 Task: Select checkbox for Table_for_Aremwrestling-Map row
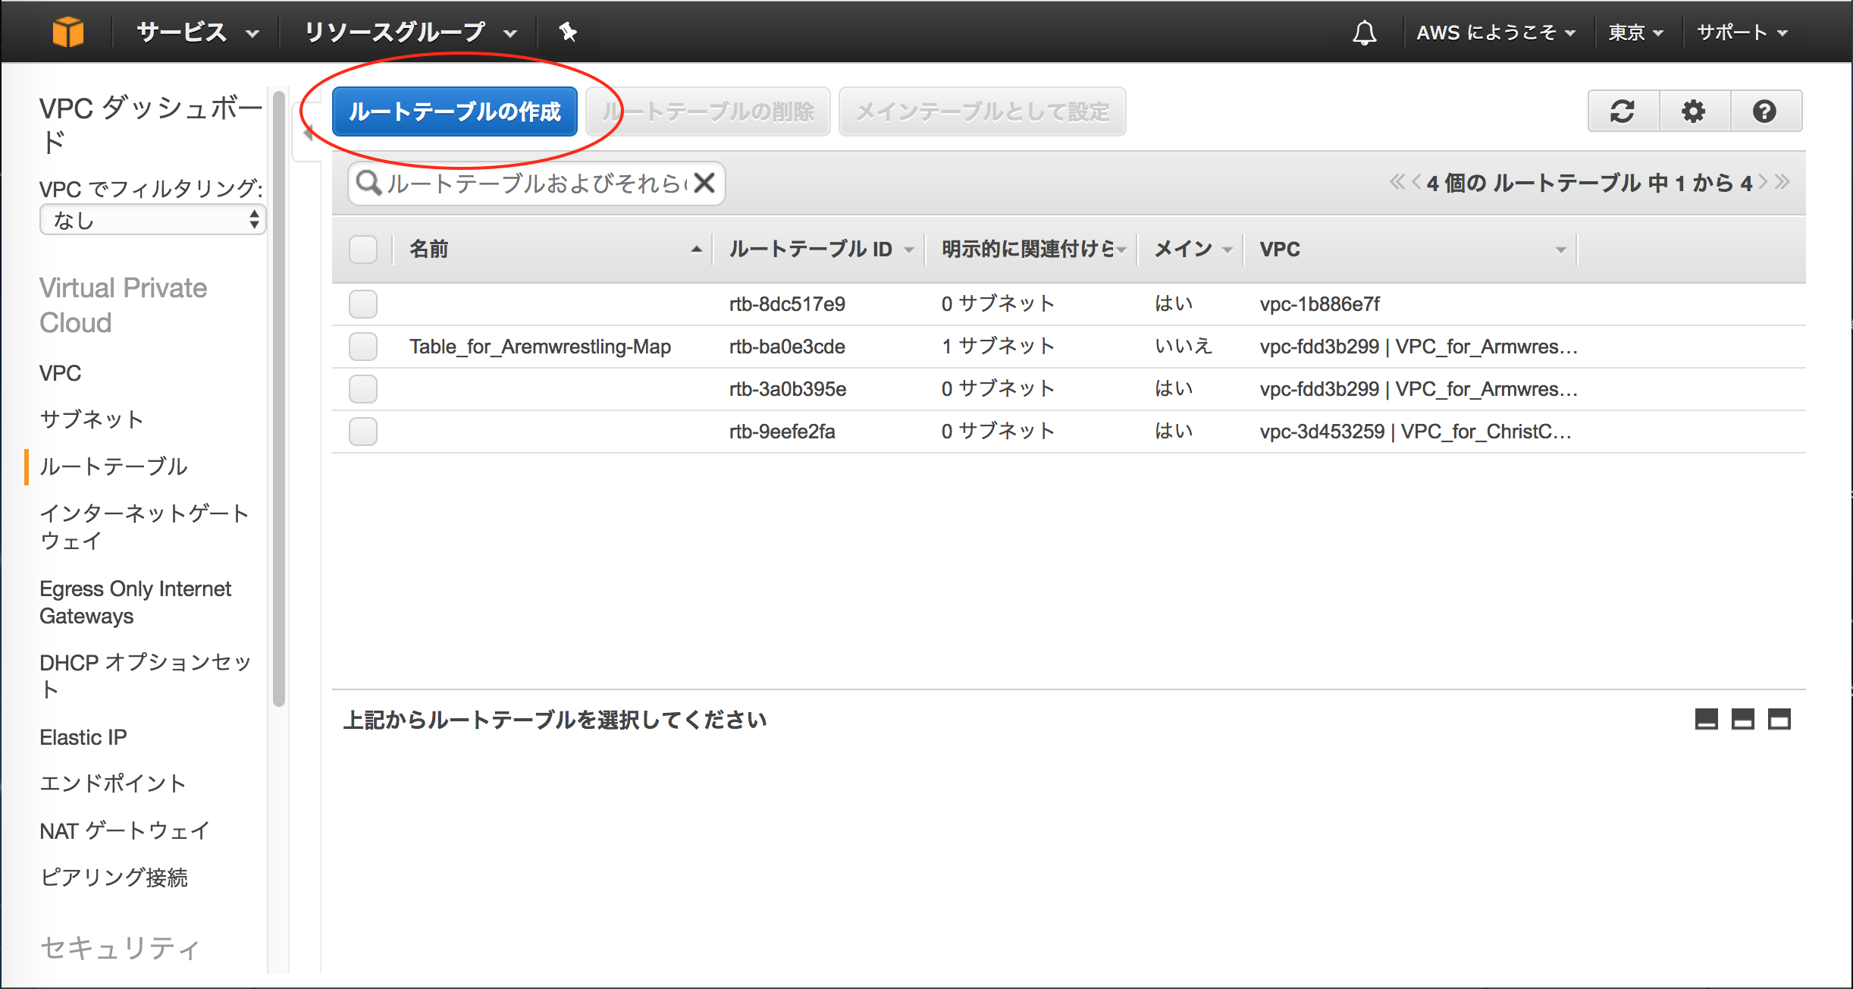(364, 347)
